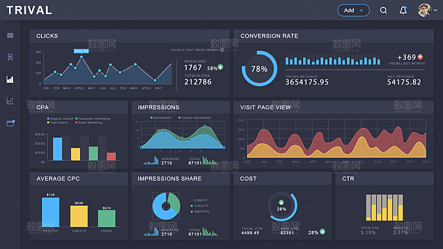Click the TRIVAL logo
Screen dimensions: 443x249
[30, 10]
